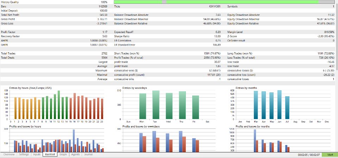Click the Profit Trades (% of total) label
Image resolution: width=338 pixels, height=158 pixels.
[x=129, y=58]
